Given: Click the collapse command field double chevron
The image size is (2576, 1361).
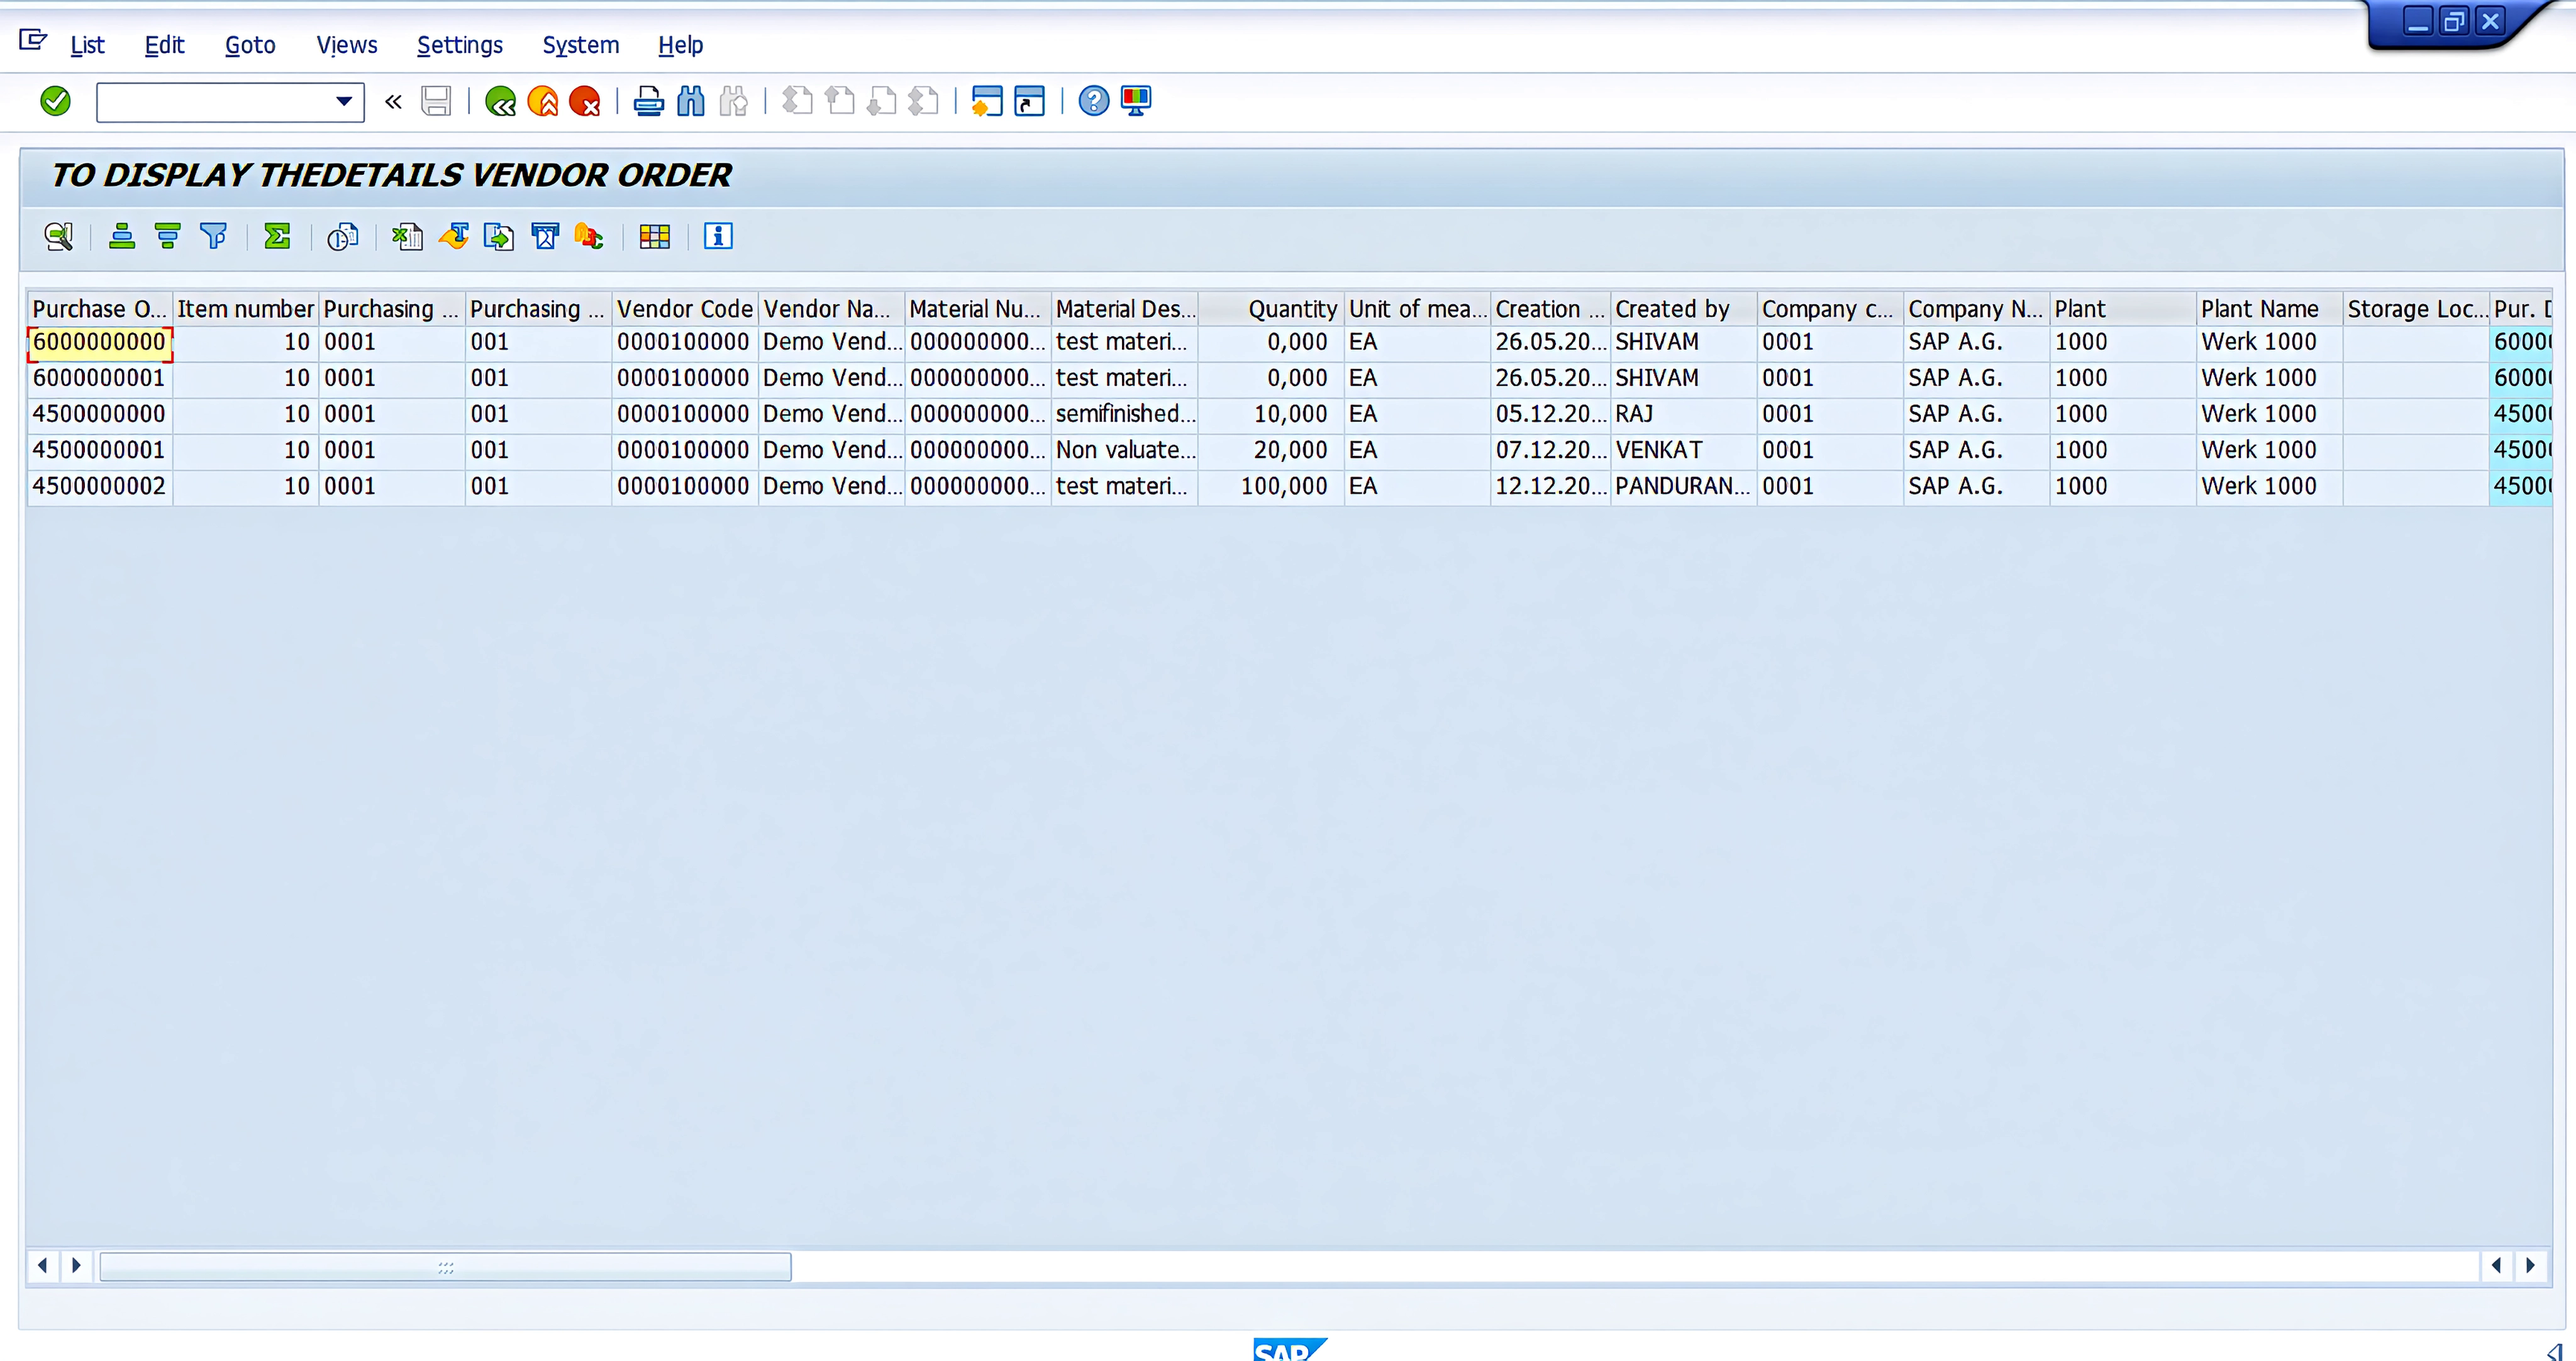Looking at the screenshot, I should (x=393, y=101).
